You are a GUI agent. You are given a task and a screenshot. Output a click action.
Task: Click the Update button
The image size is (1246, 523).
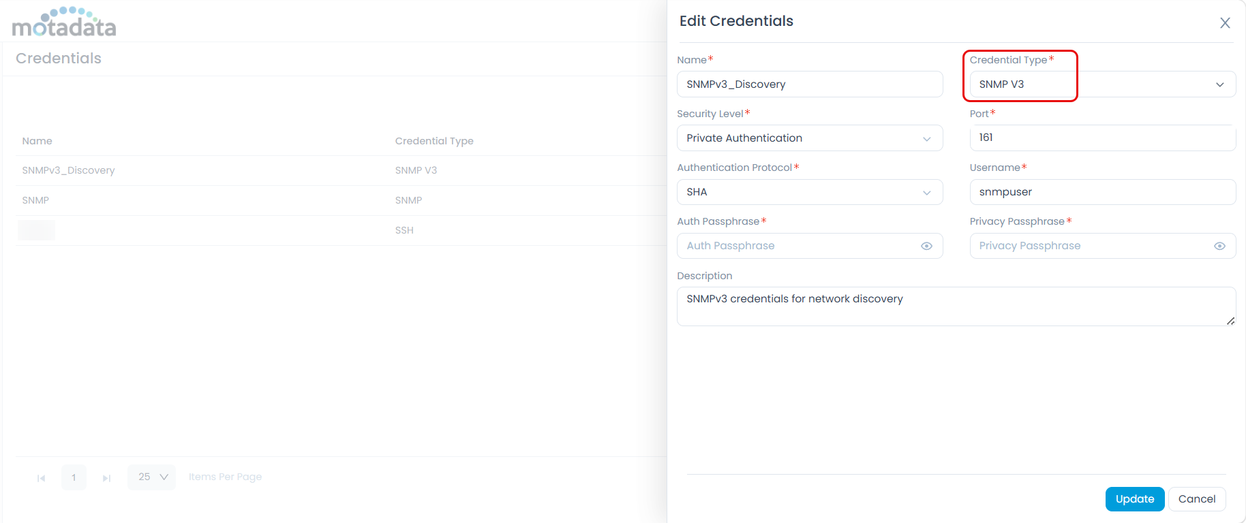(x=1134, y=499)
